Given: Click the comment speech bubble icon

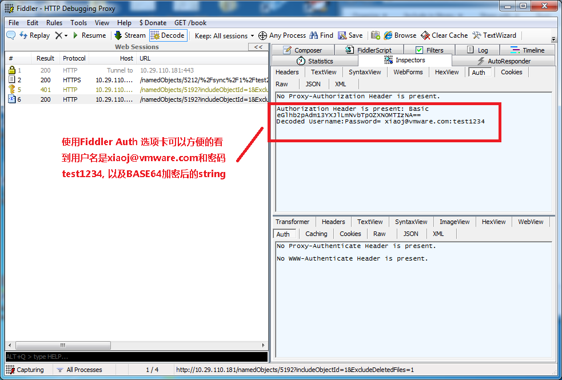Looking at the screenshot, I should [11, 35].
